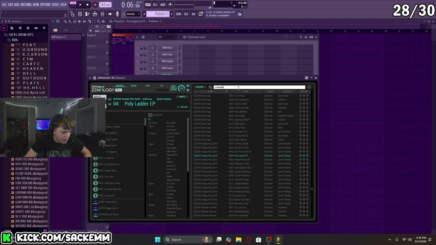Select the 808 Clap channel button
The height and width of the screenshot is (245, 436).
coord(167,54)
